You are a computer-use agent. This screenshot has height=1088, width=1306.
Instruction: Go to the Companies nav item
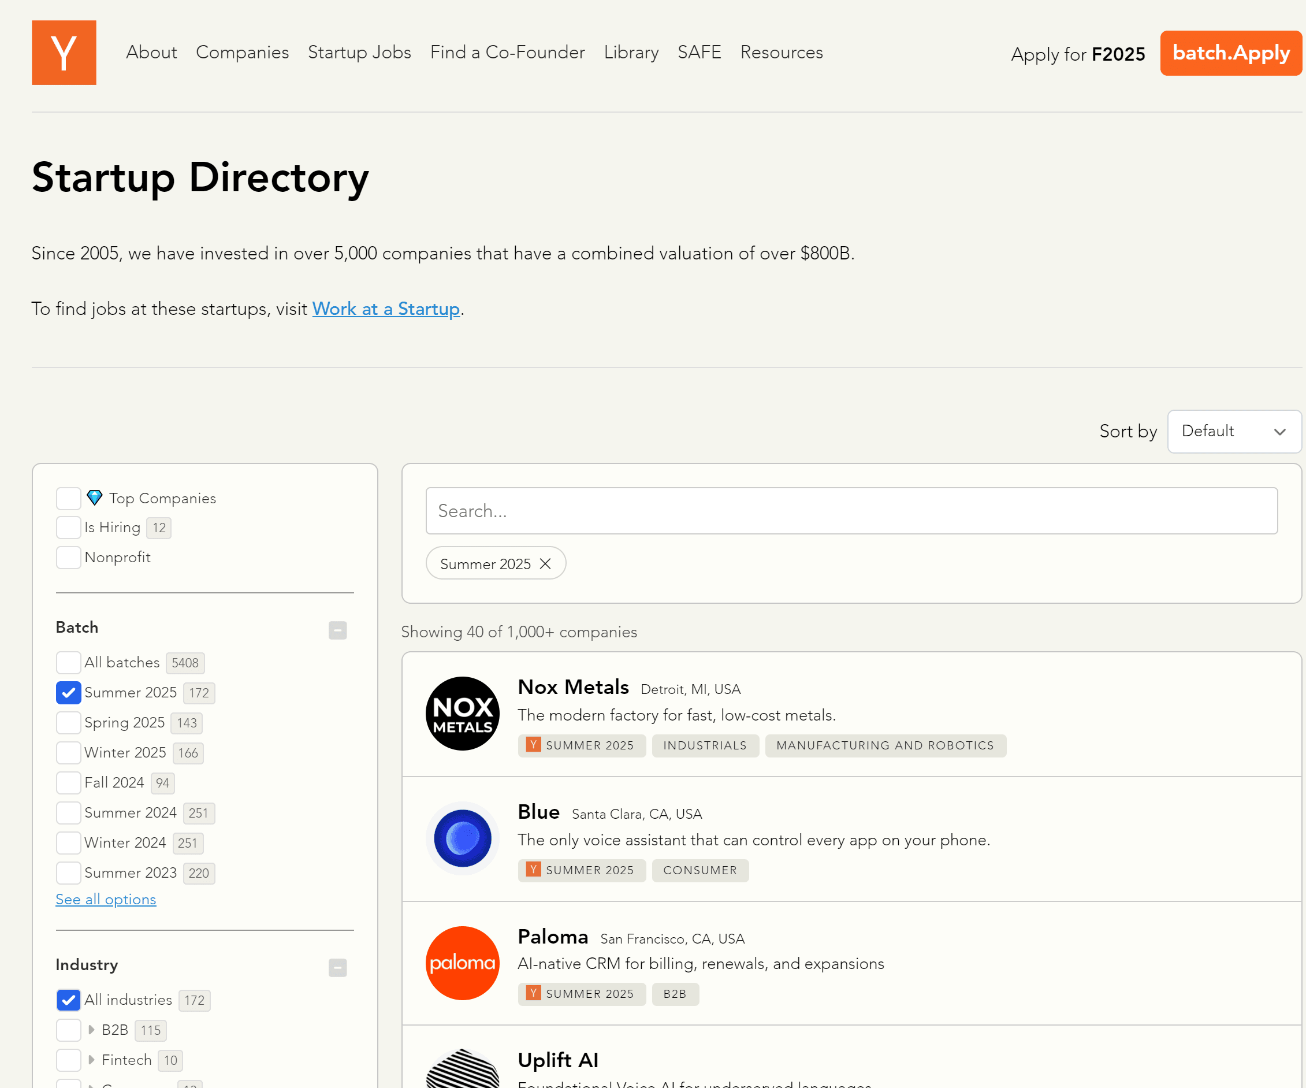[x=243, y=52]
